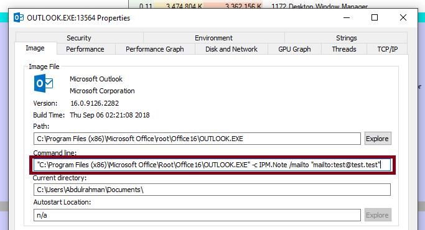This screenshot has width=425, height=230.
Task: Click Explore button next to Path field
Action: click(377, 139)
